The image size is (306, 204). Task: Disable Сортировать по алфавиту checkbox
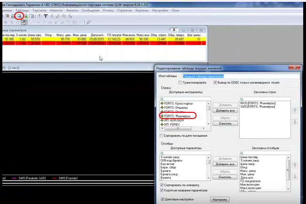tap(162, 185)
